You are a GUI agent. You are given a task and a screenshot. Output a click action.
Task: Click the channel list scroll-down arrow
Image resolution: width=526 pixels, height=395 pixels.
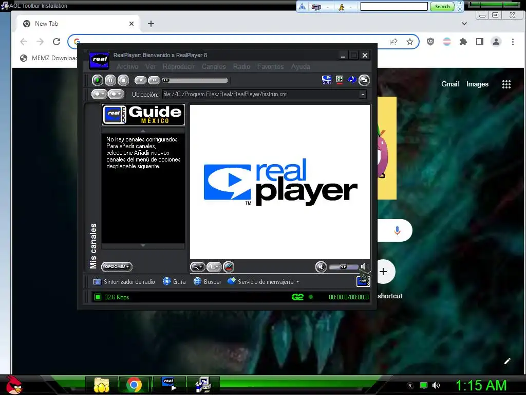tap(143, 246)
